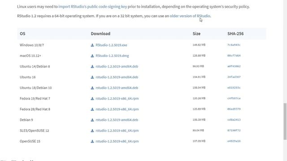Click the Download column header

(x=100, y=34)
